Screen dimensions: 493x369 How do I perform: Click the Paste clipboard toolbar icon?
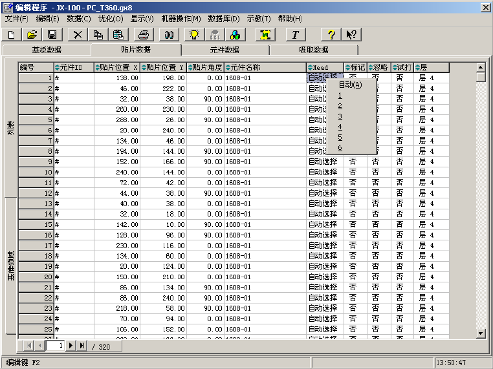click(118, 34)
